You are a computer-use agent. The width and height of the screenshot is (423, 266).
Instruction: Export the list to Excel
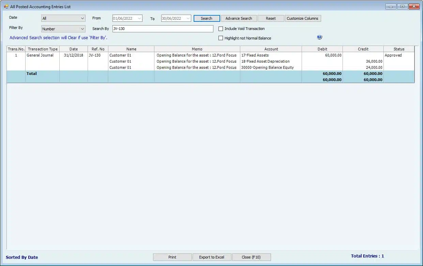pyautogui.click(x=212, y=257)
